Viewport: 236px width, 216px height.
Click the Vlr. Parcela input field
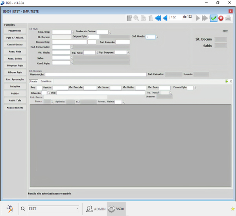coord(90,88)
